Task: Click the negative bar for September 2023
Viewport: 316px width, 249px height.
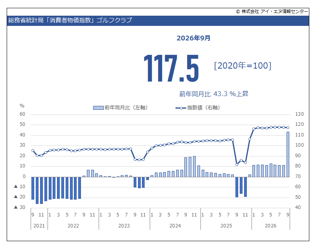Action: 135,182
